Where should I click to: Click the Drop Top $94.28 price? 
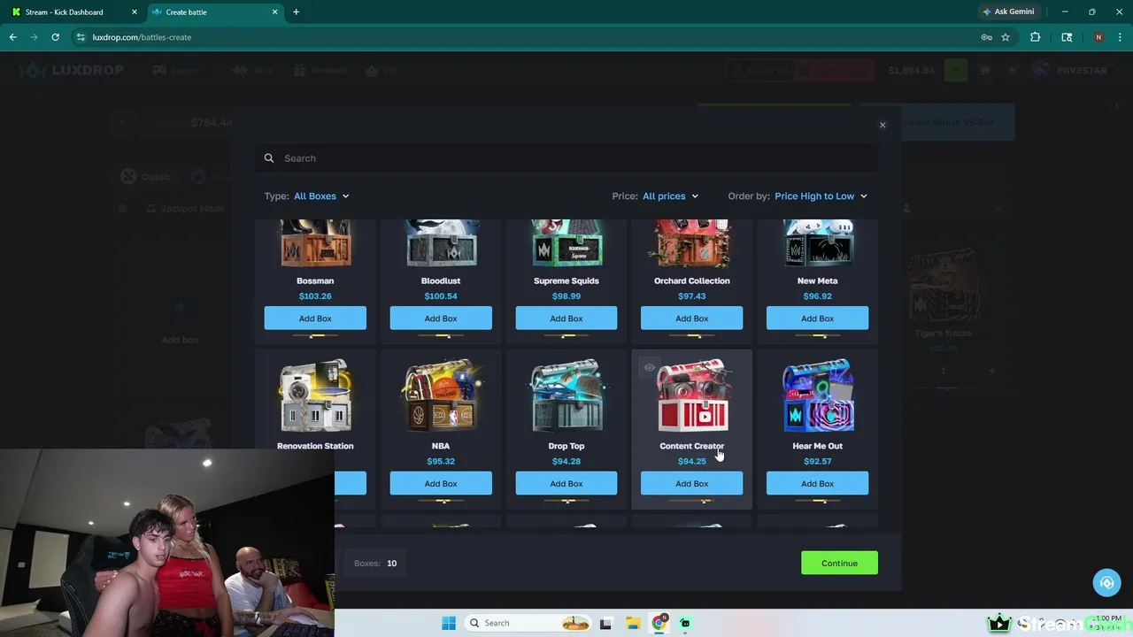566,462
